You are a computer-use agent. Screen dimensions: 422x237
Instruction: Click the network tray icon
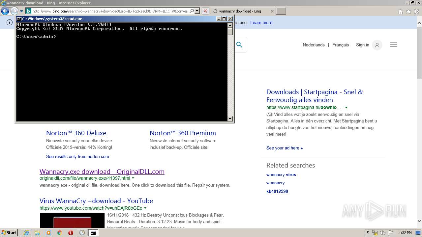click(375, 233)
